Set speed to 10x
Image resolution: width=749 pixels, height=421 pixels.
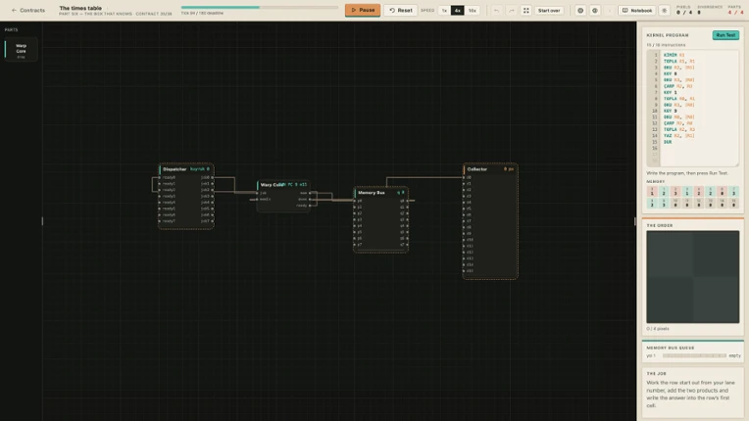click(472, 11)
